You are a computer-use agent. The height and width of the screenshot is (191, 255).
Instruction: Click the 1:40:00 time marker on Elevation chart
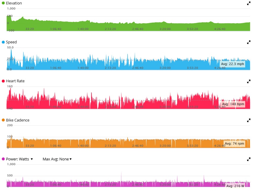[x=83, y=29]
